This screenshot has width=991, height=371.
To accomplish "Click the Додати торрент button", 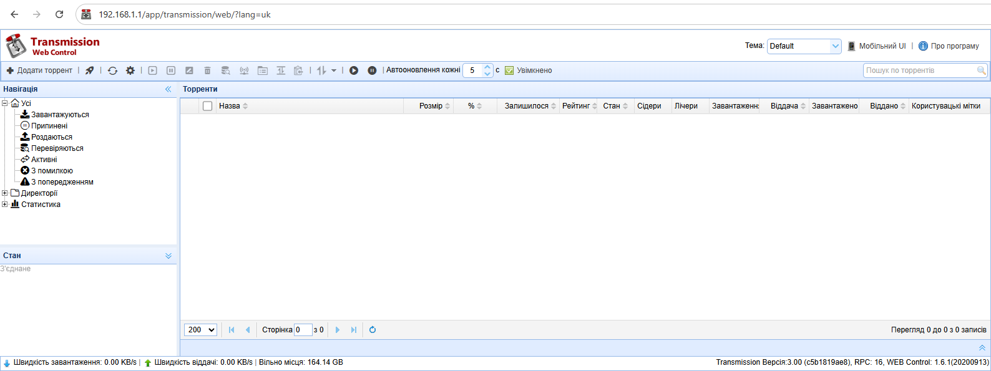I will click(39, 70).
